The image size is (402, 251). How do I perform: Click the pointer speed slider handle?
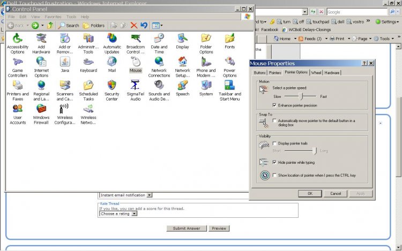(302, 96)
